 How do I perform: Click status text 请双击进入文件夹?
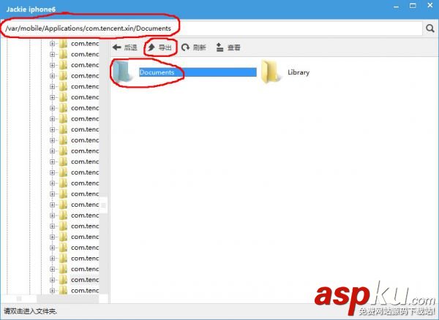(31, 311)
